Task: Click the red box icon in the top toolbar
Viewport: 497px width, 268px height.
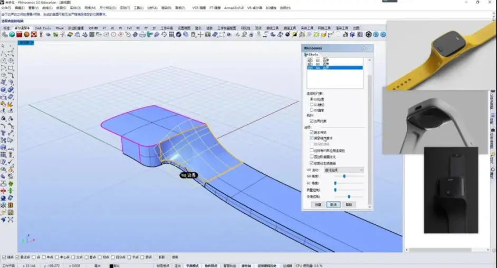Action: (20, 35)
